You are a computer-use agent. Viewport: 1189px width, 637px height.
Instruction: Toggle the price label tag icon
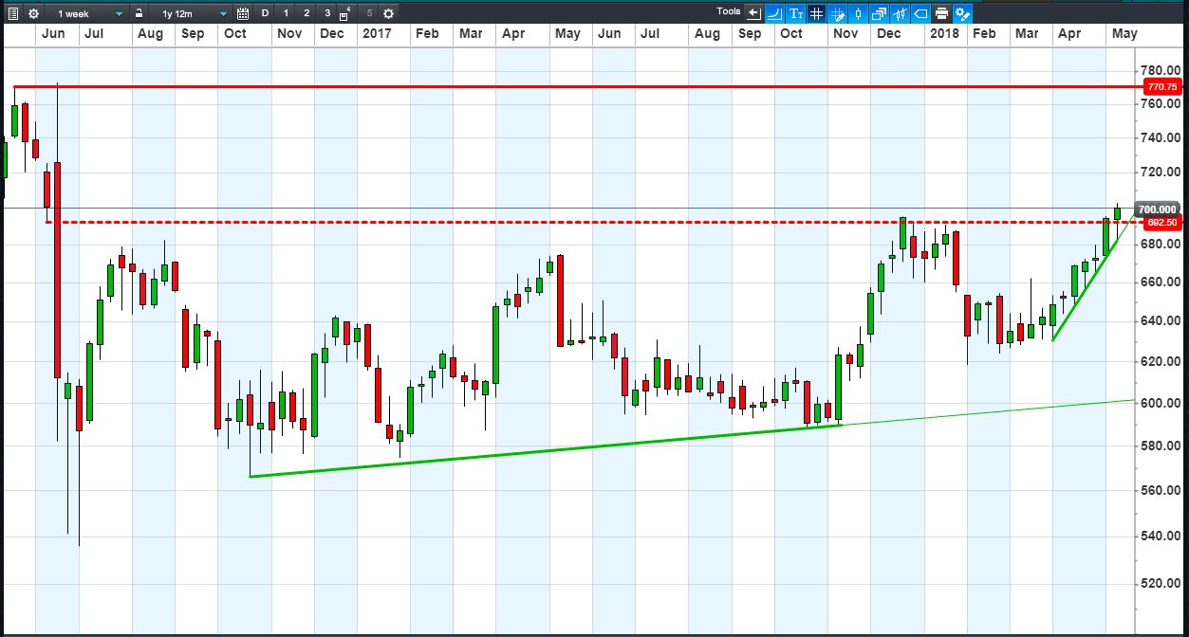(920, 13)
